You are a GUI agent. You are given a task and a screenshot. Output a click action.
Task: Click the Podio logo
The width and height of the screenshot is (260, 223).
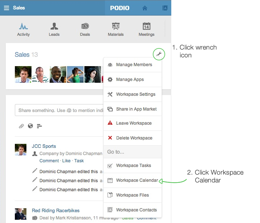coord(120,8)
